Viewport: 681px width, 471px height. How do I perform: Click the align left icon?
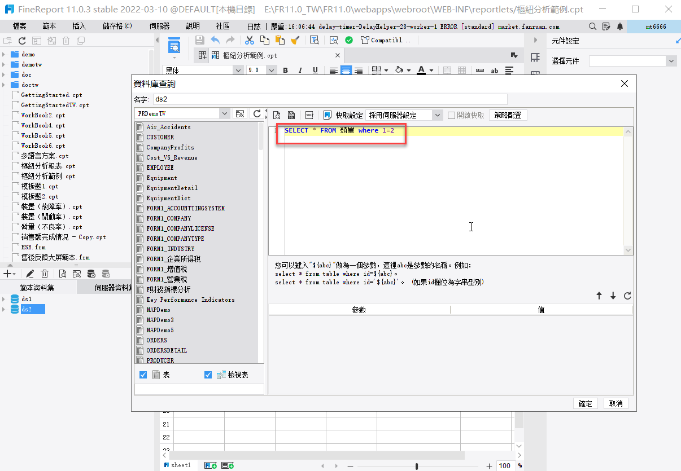click(334, 71)
